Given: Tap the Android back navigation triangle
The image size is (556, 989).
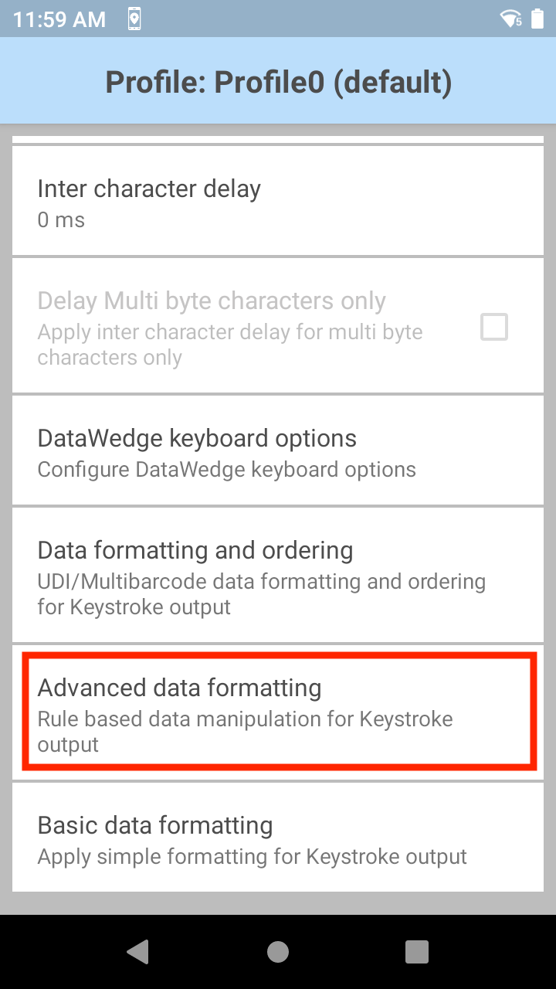Looking at the screenshot, I should [x=138, y=951].
